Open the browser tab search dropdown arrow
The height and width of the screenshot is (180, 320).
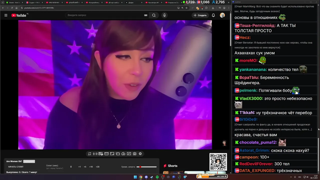[x=2, y=2]
